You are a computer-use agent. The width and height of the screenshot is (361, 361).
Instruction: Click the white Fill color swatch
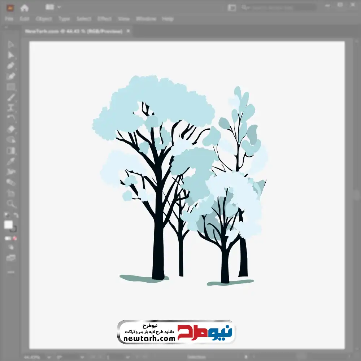8,225
